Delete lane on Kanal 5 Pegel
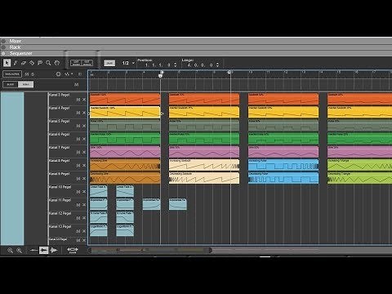 84,126
